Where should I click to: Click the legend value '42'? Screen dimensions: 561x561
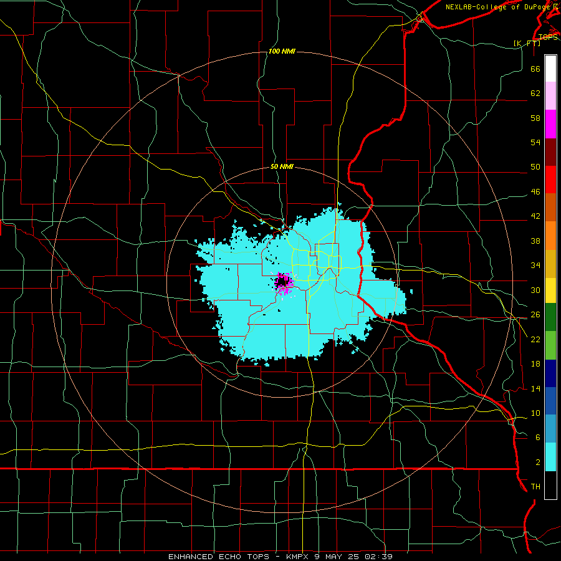[535, 216]
